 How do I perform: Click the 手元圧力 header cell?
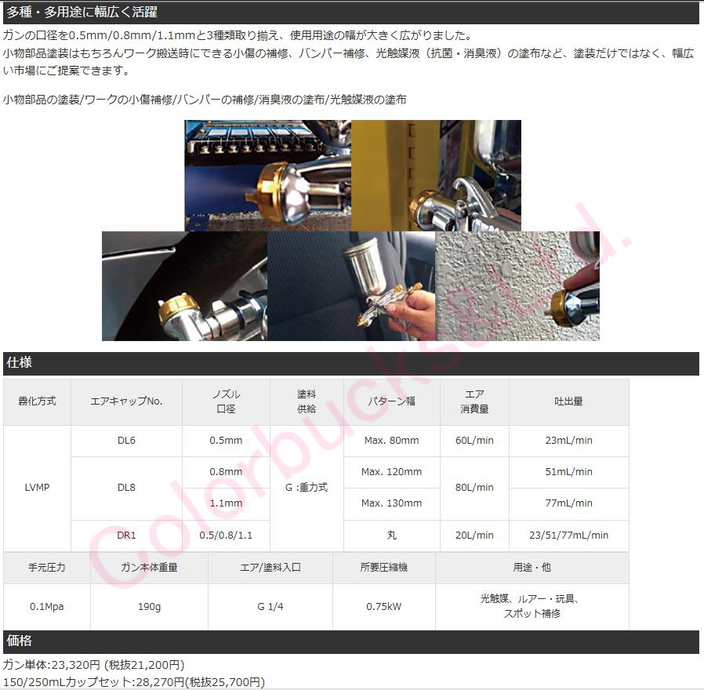(47, 568)
